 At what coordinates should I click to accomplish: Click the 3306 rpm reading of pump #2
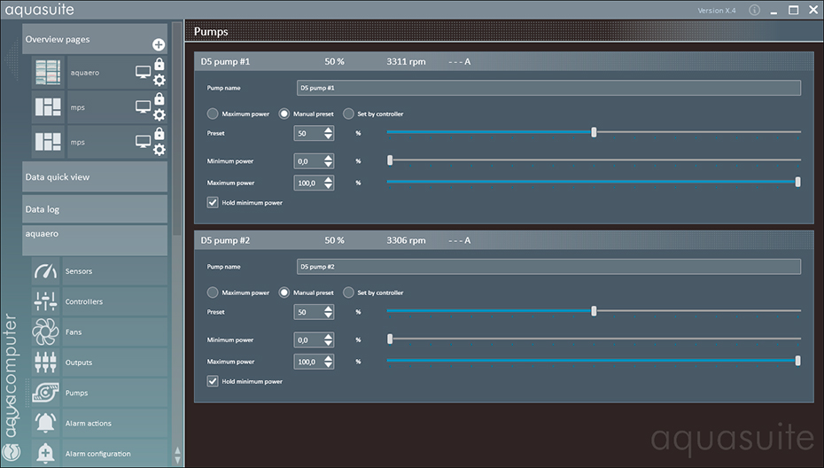point(406,240)
